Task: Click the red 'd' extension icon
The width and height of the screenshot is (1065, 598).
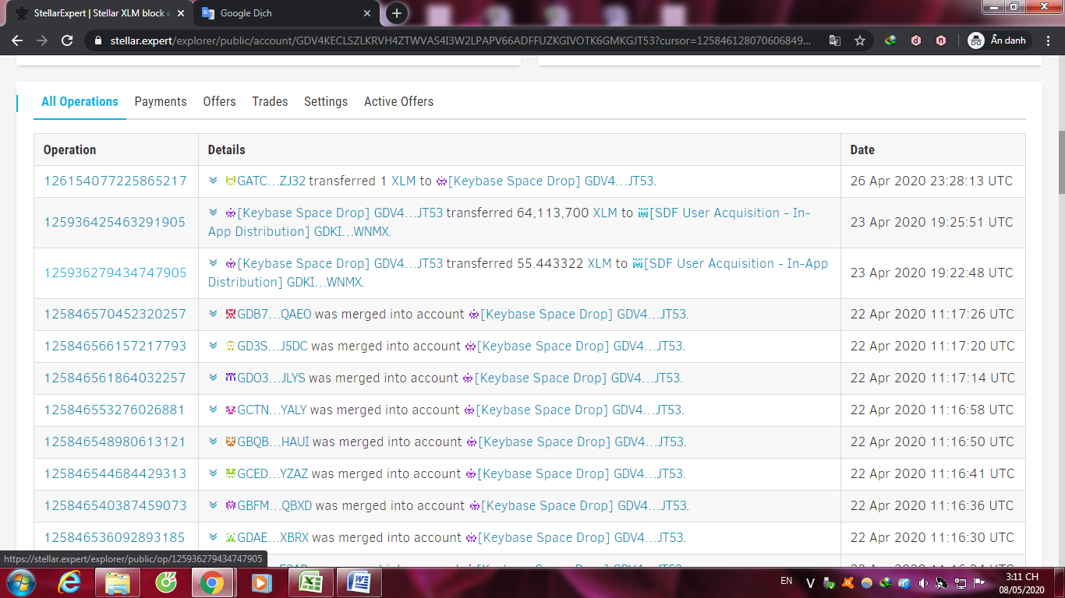Action: coord(916,40)
